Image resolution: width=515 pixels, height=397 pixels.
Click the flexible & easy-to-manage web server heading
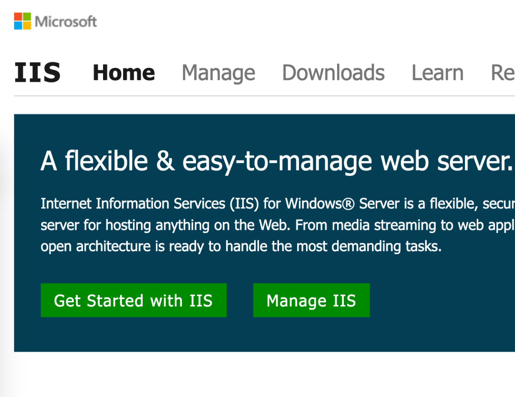point(277,161)
